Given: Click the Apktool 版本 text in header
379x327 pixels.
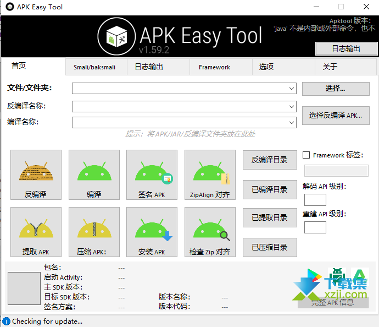Looking at the screenshot, I should pyautogui.click(x=350, y=21).
